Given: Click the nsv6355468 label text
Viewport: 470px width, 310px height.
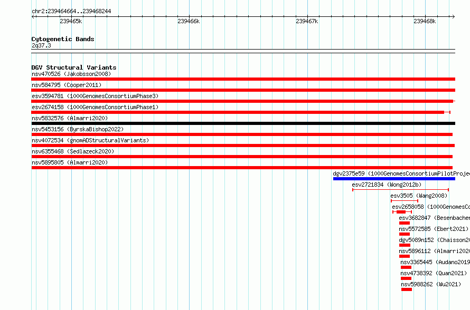Looking at the screenshot, I should point(73,151).
